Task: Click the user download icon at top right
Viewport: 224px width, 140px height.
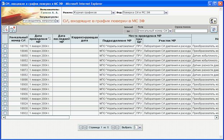Action: pos(213,21)
